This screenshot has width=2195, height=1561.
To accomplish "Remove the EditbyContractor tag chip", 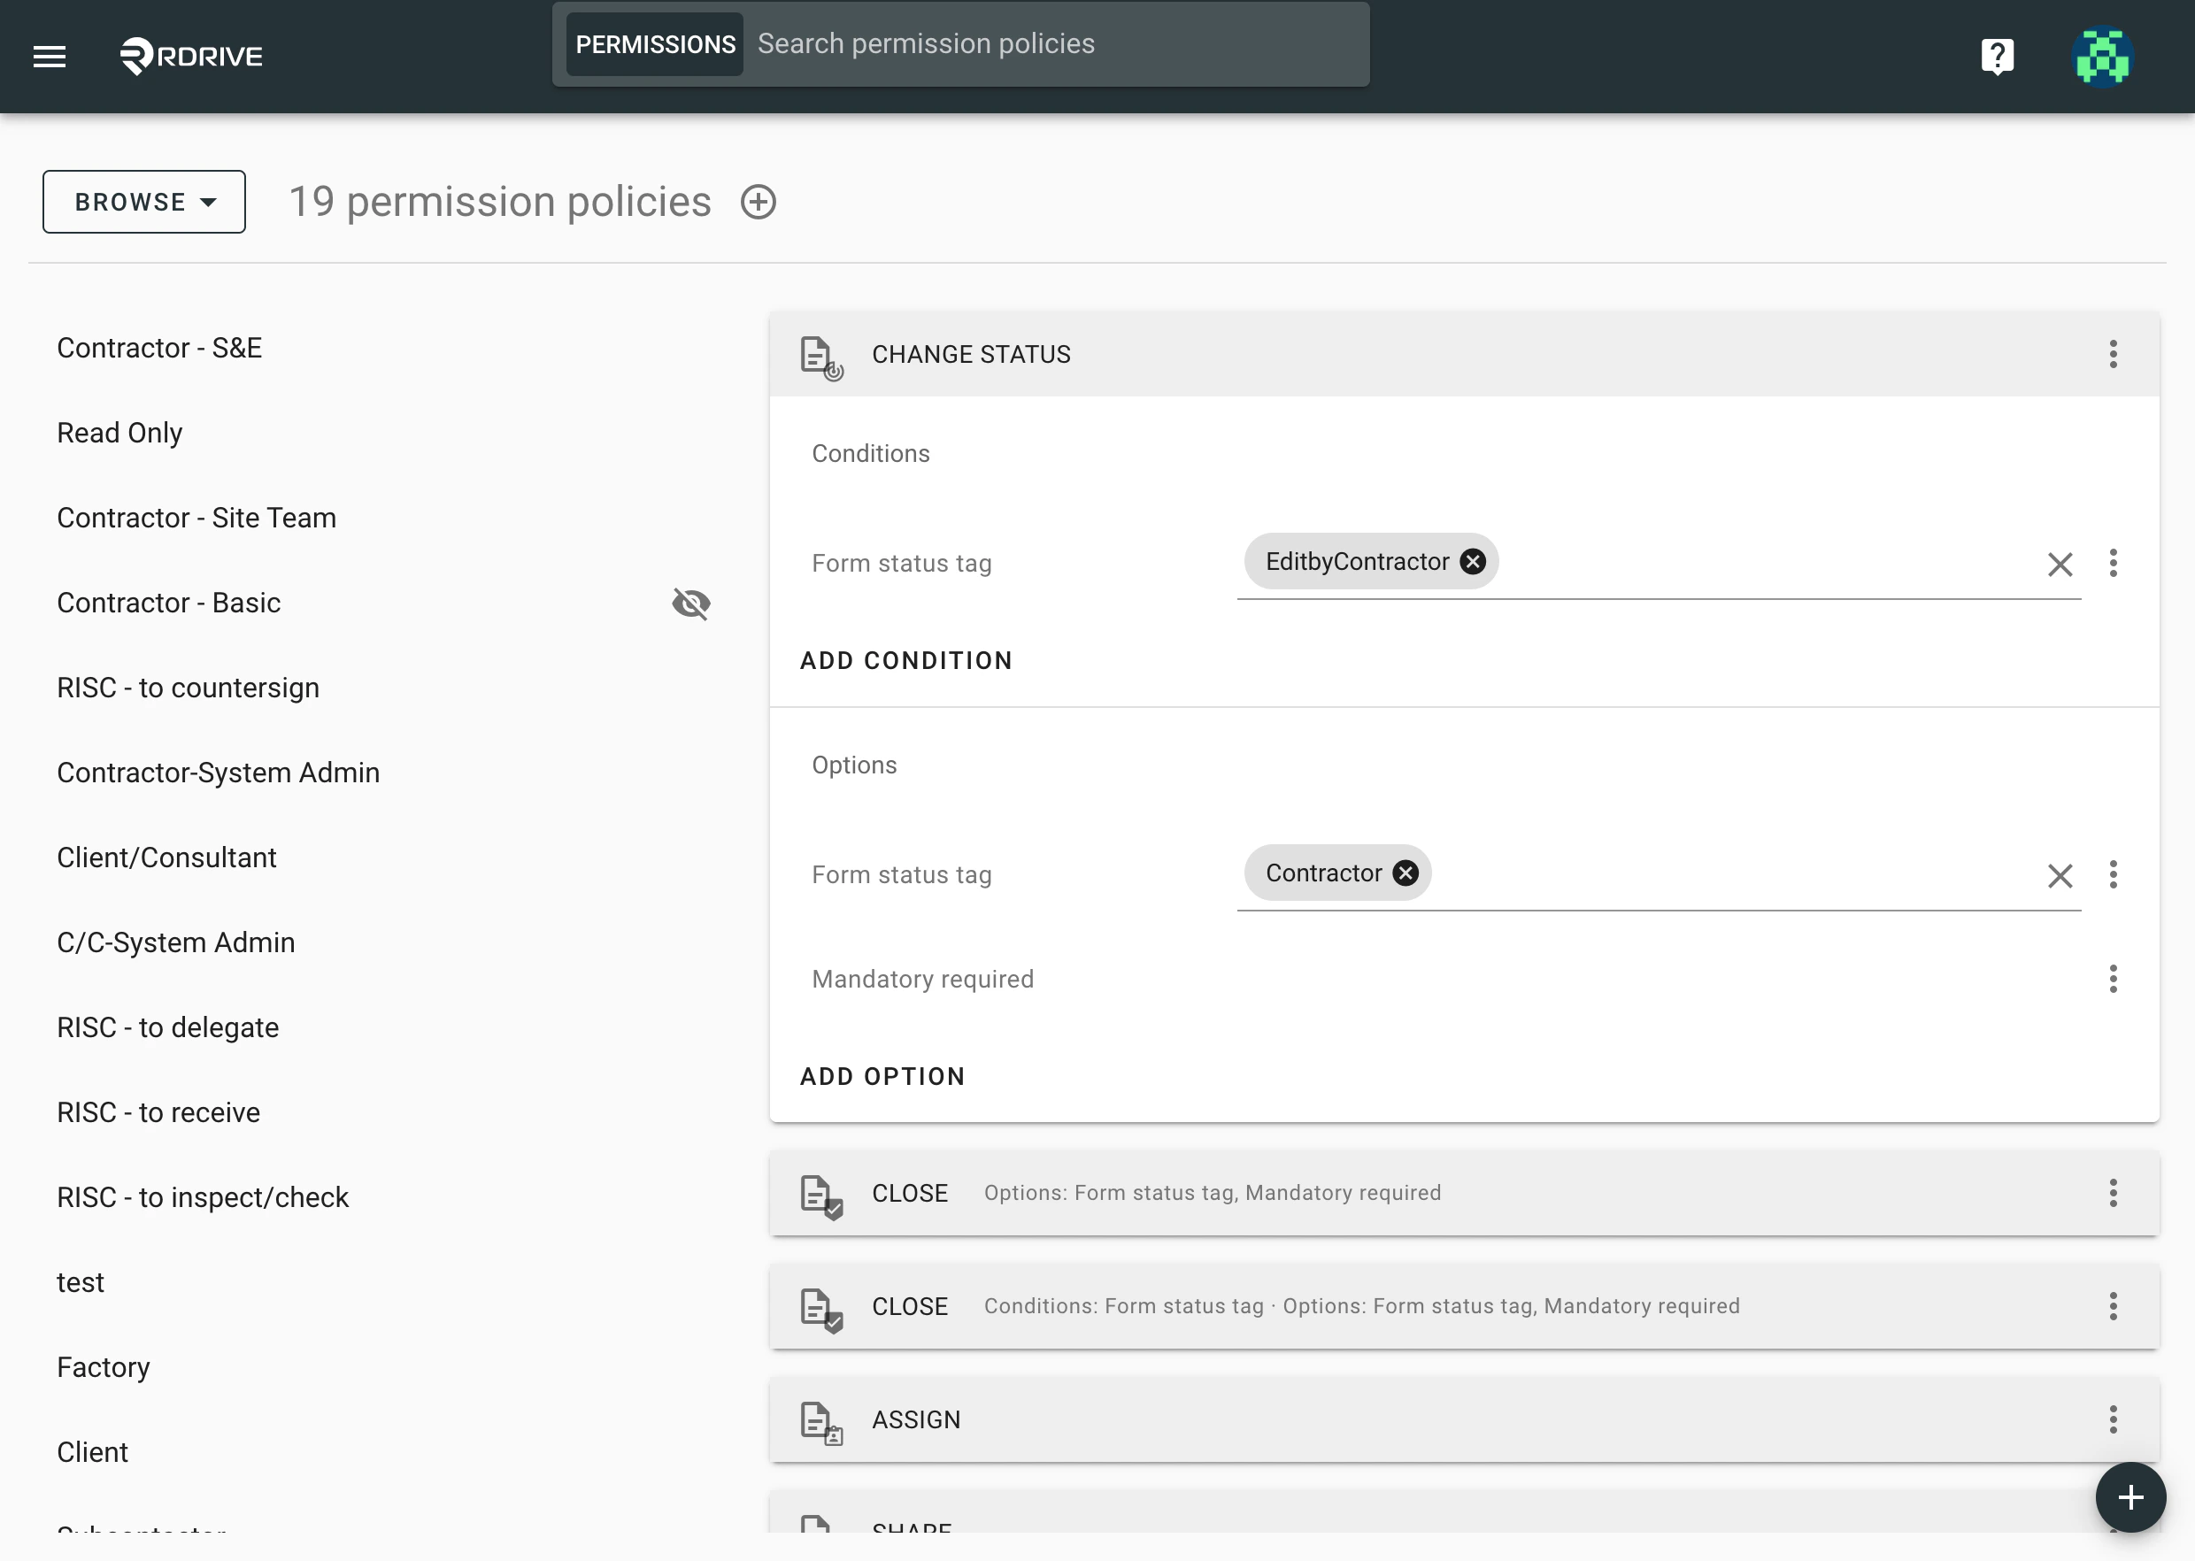I will click(1473, 561).
